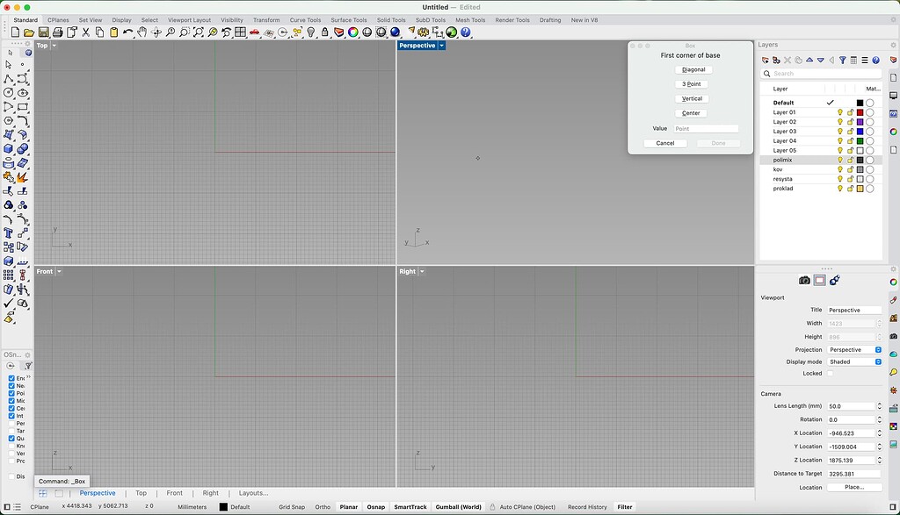
Task: Enable the Per osnap checkbox
Action: point(12,423)
